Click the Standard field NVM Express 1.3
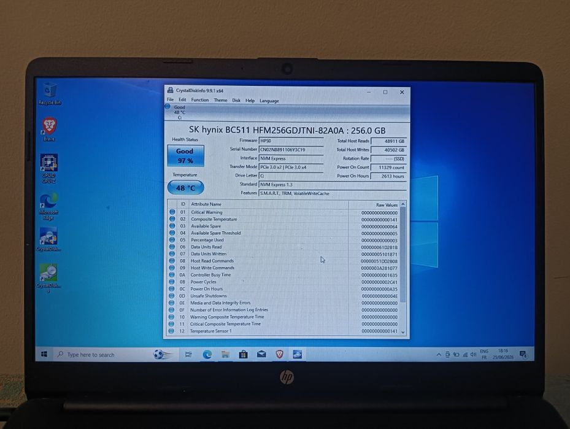The image size is (570, 429). pos(333,184)
